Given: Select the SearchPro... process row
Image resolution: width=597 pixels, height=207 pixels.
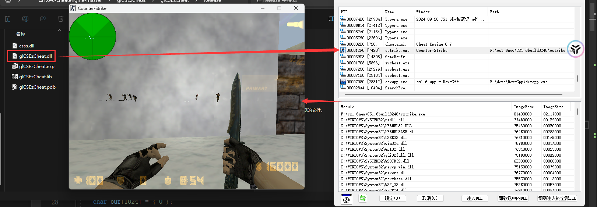Looking at the screenshot, I should [x=457, y=88].
